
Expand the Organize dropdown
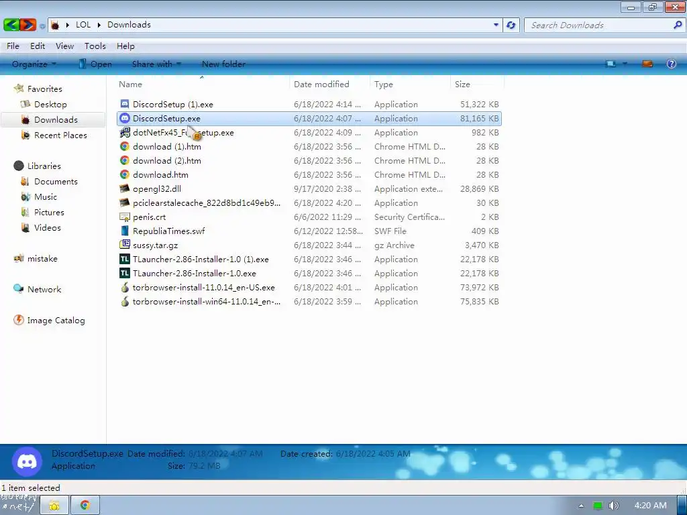(54, 64)
